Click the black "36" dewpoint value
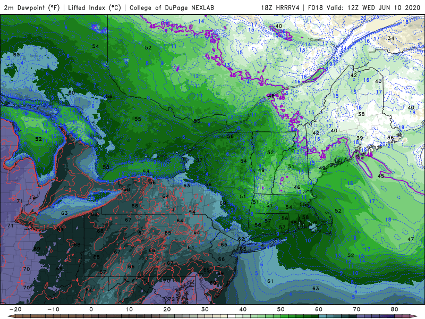 tap(390, 138)
